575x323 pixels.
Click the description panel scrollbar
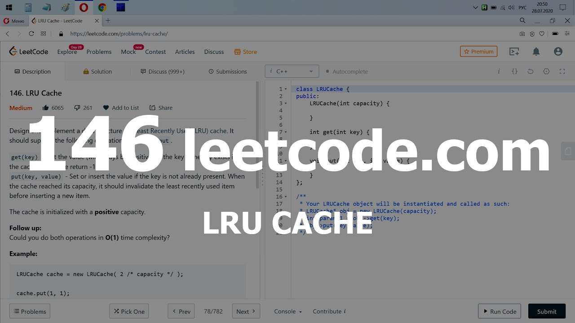257,135
